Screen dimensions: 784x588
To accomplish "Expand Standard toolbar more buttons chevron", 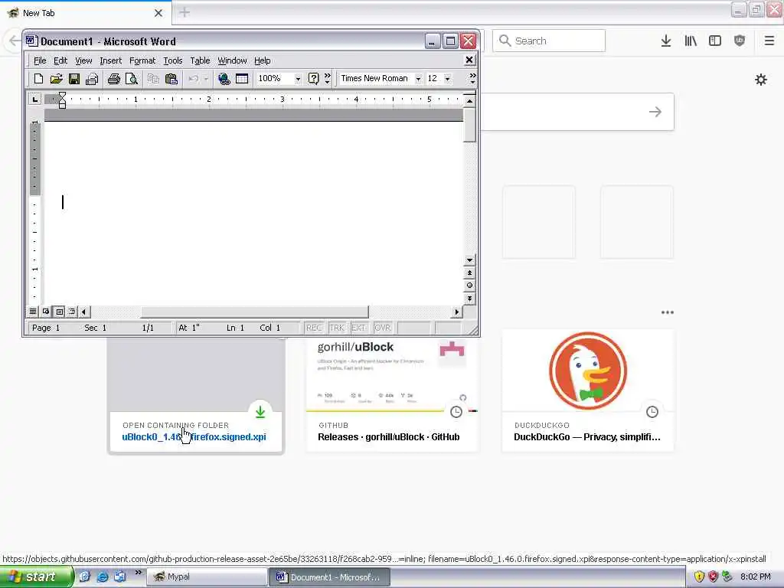I will point(328,79).
